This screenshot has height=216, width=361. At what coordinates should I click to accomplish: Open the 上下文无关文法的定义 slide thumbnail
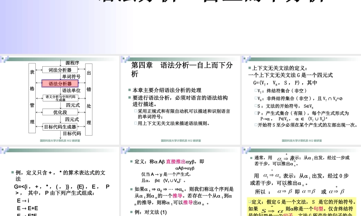pos(301,100)
